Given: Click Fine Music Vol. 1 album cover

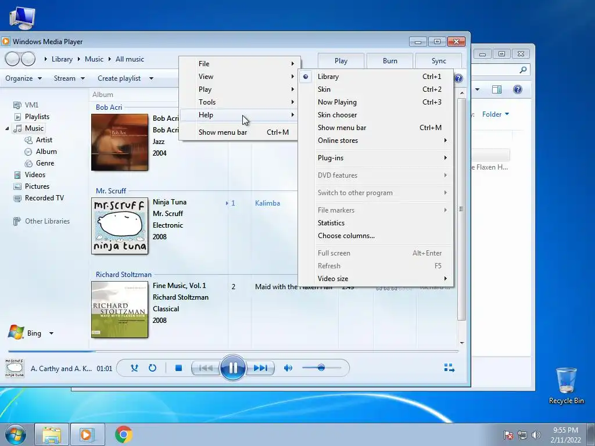Looking at the screenshot, I should (120, 310).
